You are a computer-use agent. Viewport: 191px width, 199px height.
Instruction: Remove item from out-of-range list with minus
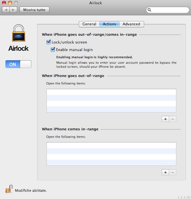click(173, 119)
